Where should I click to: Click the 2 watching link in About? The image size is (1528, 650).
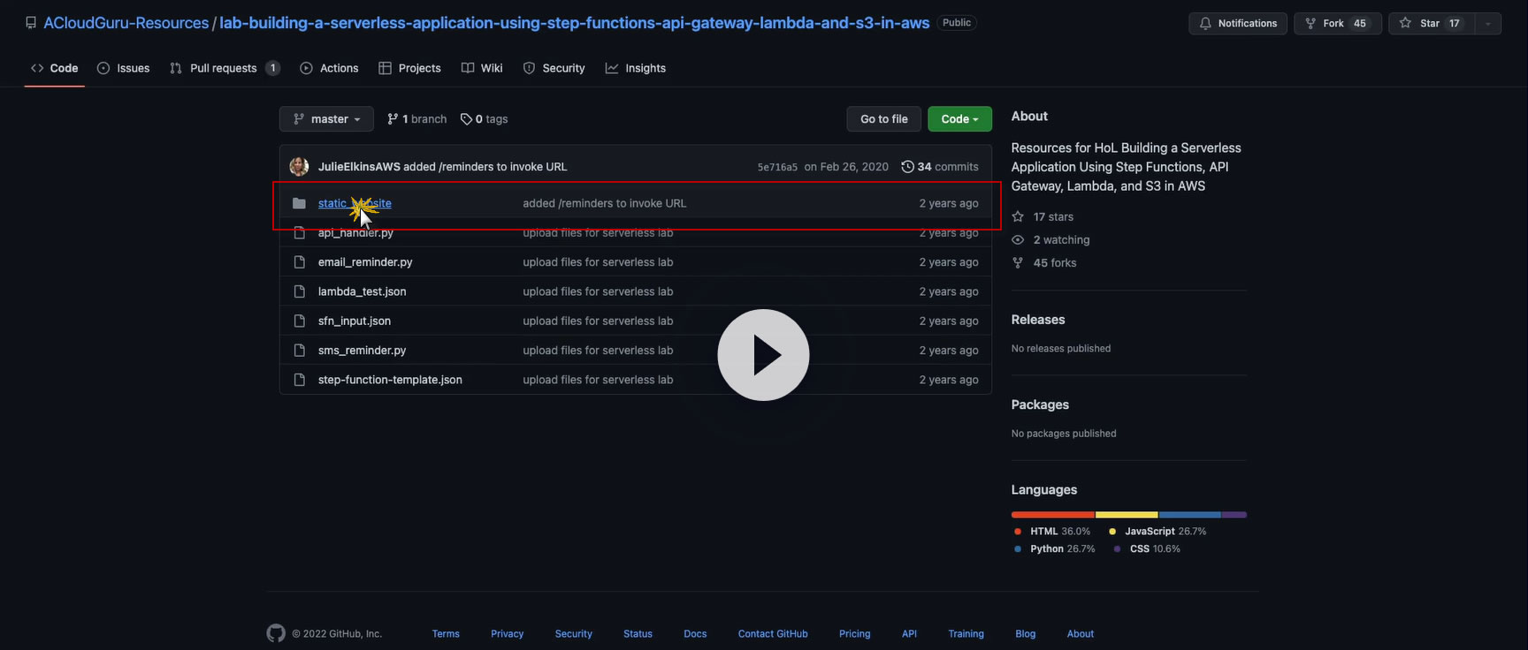click(x=1051, y=239)
